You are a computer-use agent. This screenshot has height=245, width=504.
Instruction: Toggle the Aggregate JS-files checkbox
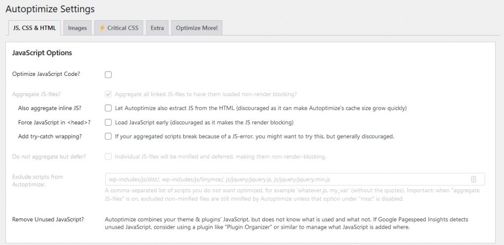coord(108,94)
